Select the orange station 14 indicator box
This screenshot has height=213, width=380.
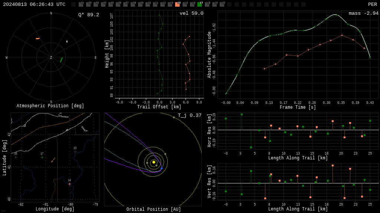177,4
